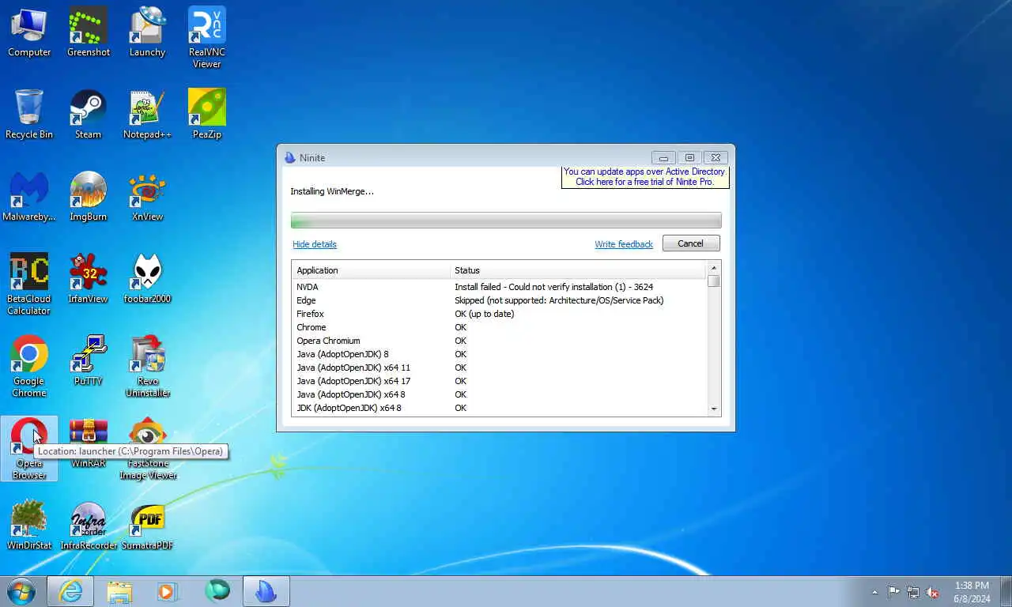Viewport: 1012px width, 607px height.
Task: Click the NVDA Install failed status text
Action: 553,287
